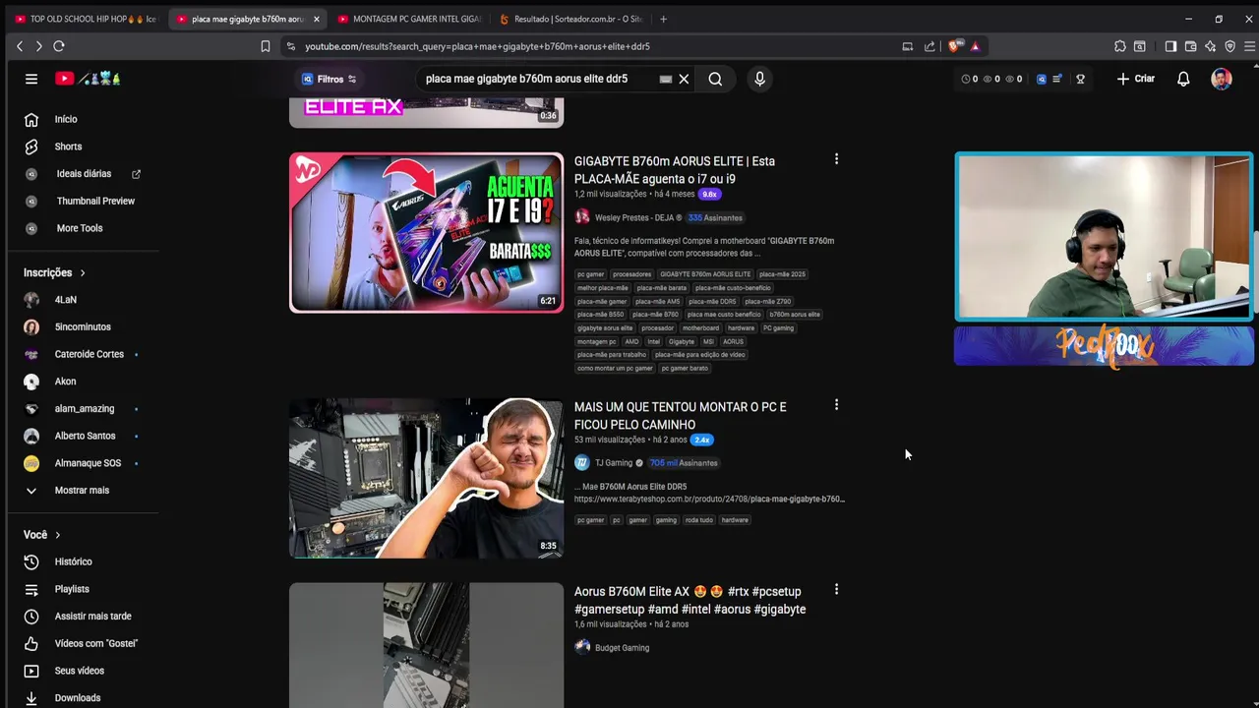Open the AGUENTA I7 E I9 video thumbnail
This screenshot has height=708, width=1259.
pyautogui.click(x=426, y=232)
